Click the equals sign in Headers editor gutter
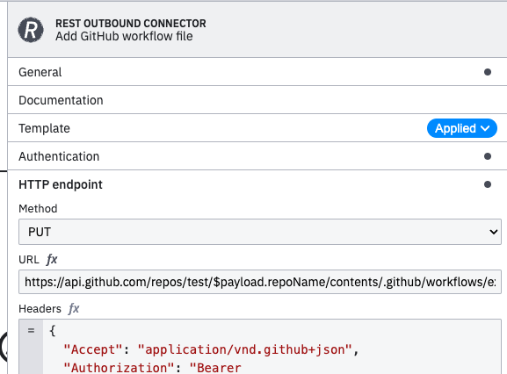The image size is (507, 374). [x=31, y=330]
